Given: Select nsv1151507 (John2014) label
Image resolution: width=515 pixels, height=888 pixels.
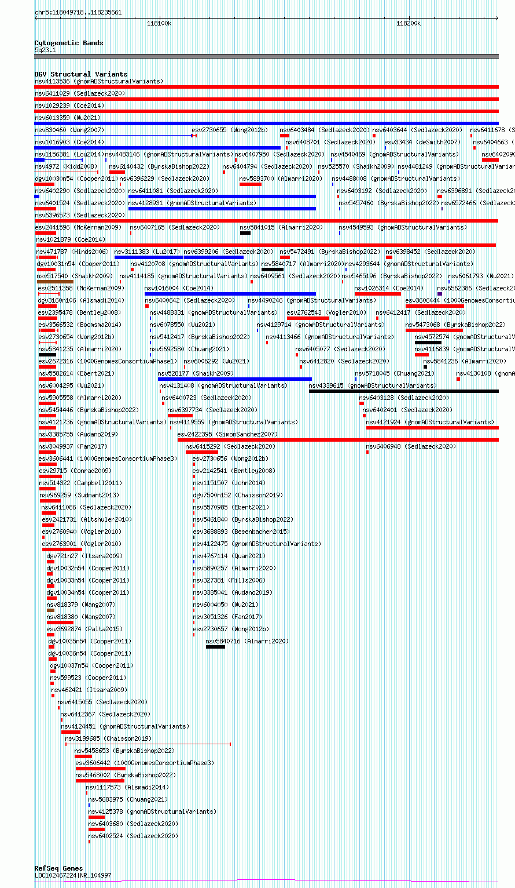Looking at the screenshot, I should click(230, 483).
